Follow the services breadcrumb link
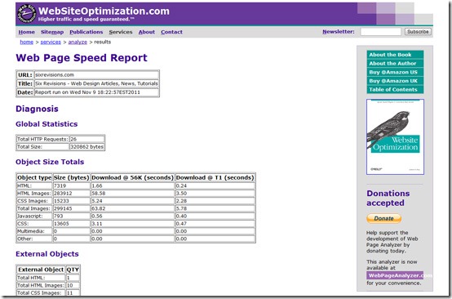 51,42
